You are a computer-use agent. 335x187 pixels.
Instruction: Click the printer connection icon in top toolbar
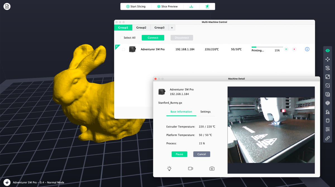(207, 6)
